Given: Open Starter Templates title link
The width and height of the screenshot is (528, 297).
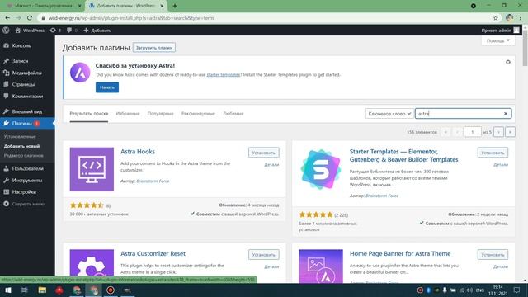Looking at the screenshot, I should click(403, 156).
